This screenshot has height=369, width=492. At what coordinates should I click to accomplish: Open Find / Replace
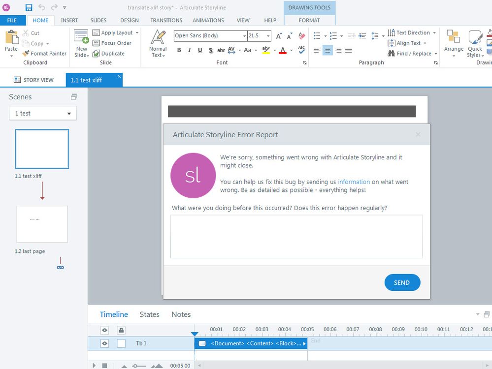(x=412, y=54)
